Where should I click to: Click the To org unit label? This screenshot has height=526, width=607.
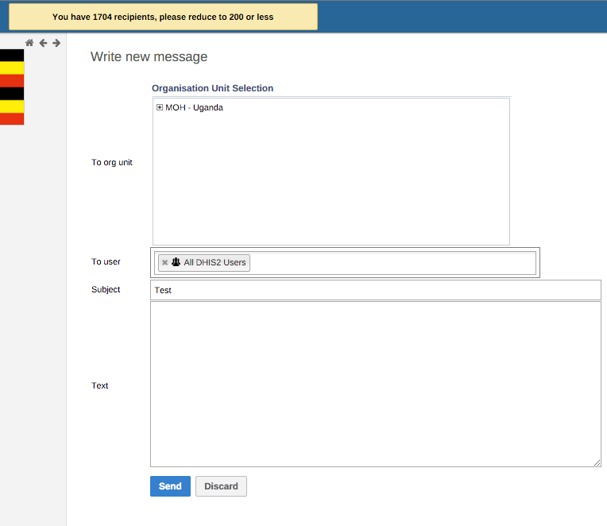pos(112,163)
